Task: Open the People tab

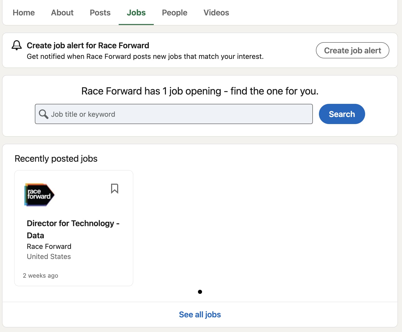Action: click(x=174, y=13)
